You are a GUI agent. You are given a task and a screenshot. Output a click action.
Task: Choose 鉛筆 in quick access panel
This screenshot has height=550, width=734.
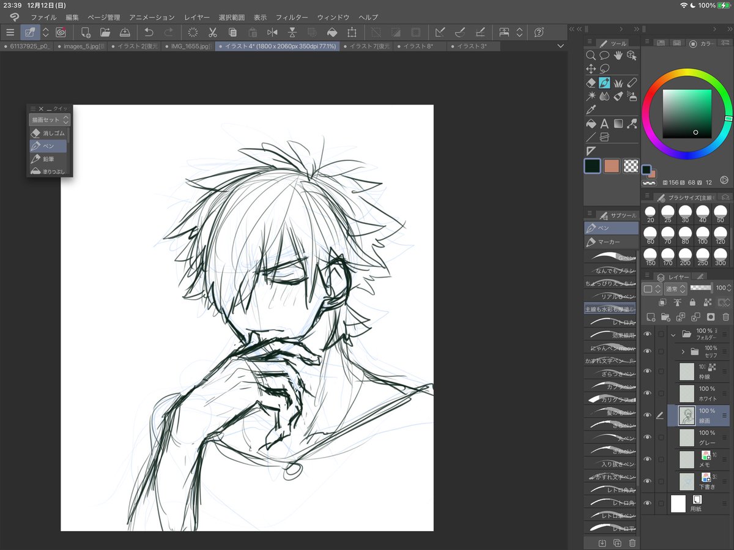tap(48, 159)
